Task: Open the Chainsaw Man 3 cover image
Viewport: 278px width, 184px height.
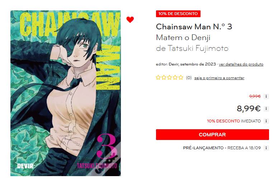Action: coord(66,93)
